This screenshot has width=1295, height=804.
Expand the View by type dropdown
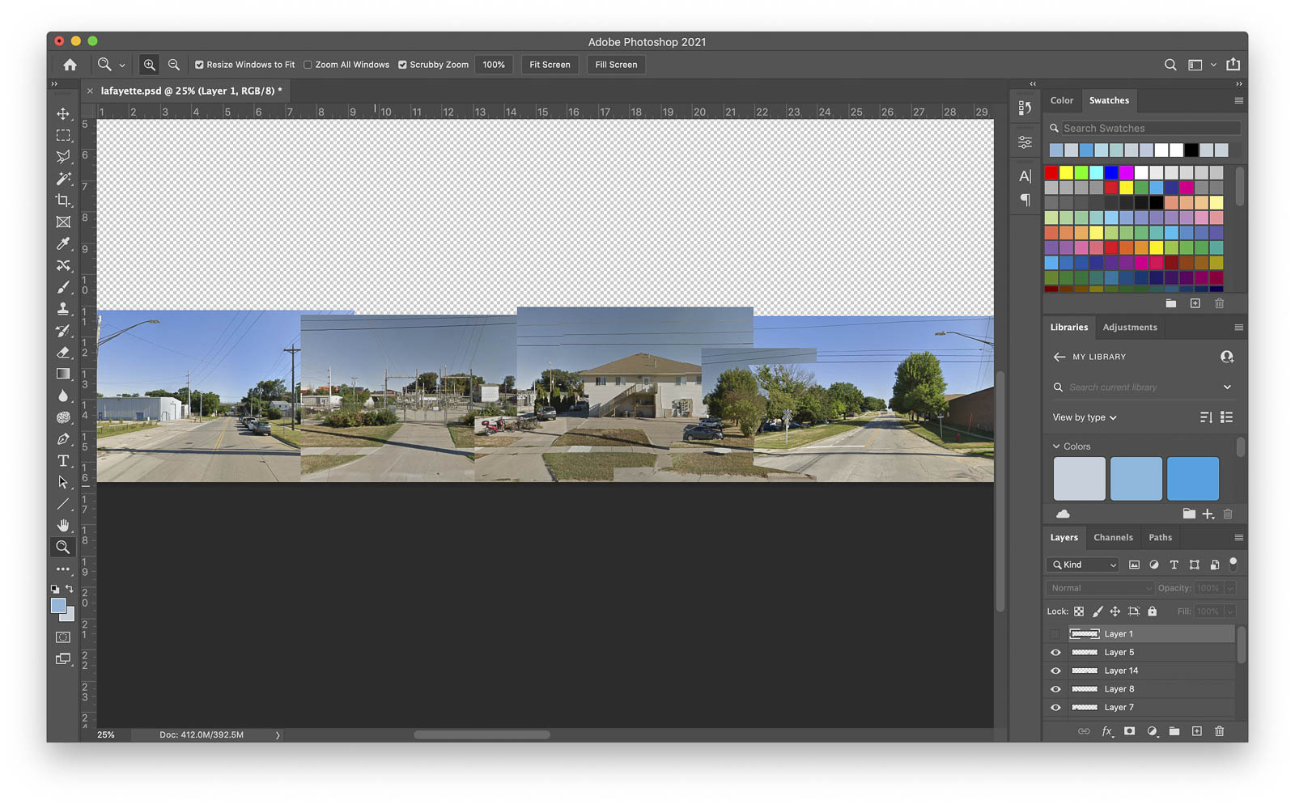pos(1084,417)
